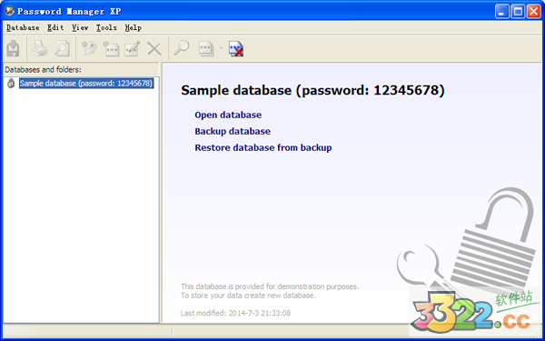Maximize the Password Manager XP window
545x341 pixels.
point(518,12)
